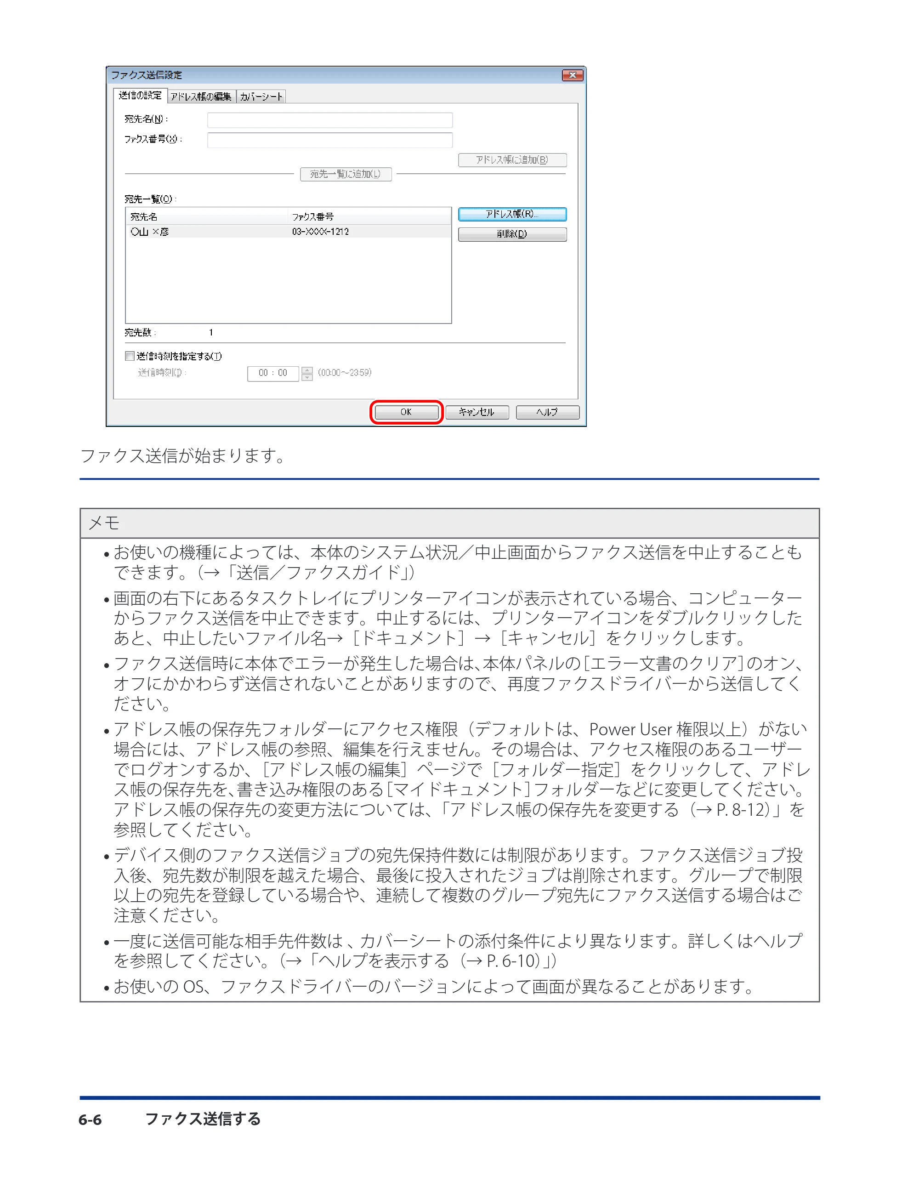Click the 送信時刻 time field 00:00
Screen dimensions: 919x1182
click(273, 374)
